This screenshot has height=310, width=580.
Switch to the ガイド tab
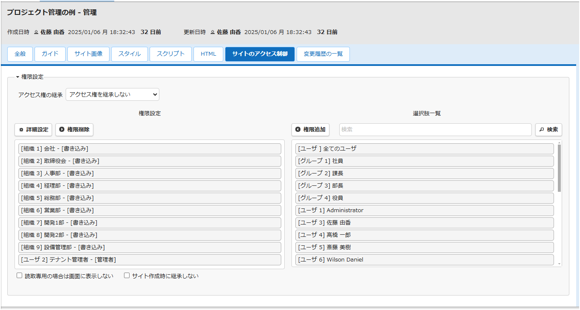[x=50, y=54]
